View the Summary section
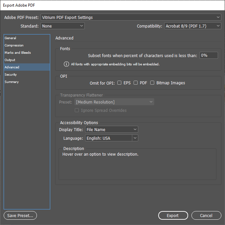This screenshot has width=225, height=225. click(x=27, y=82)
